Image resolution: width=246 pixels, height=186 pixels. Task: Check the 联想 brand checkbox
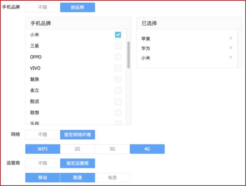coord(118,113)
